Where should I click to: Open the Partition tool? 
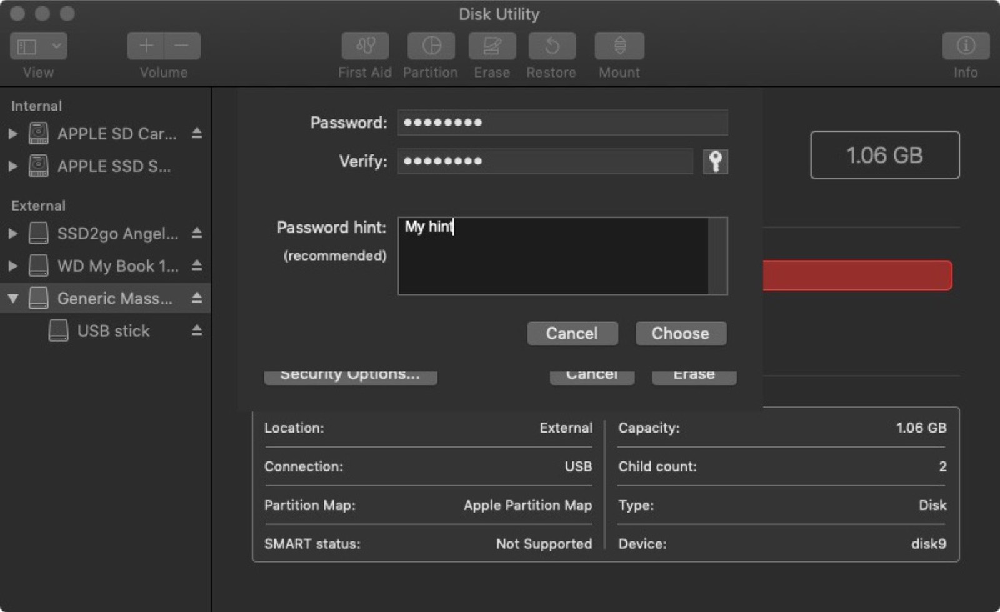pos(430,46)
